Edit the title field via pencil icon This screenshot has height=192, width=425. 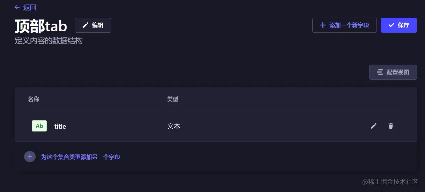click(374, 126)
